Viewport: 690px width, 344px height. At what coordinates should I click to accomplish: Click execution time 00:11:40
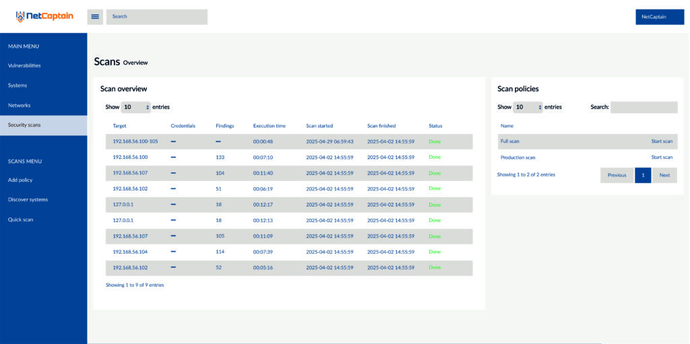[x=263, y=173]
